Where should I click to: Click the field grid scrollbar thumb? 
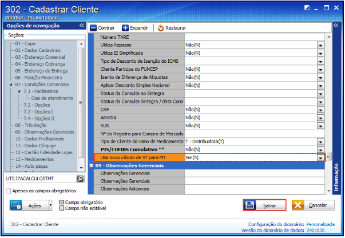(329, 156)
